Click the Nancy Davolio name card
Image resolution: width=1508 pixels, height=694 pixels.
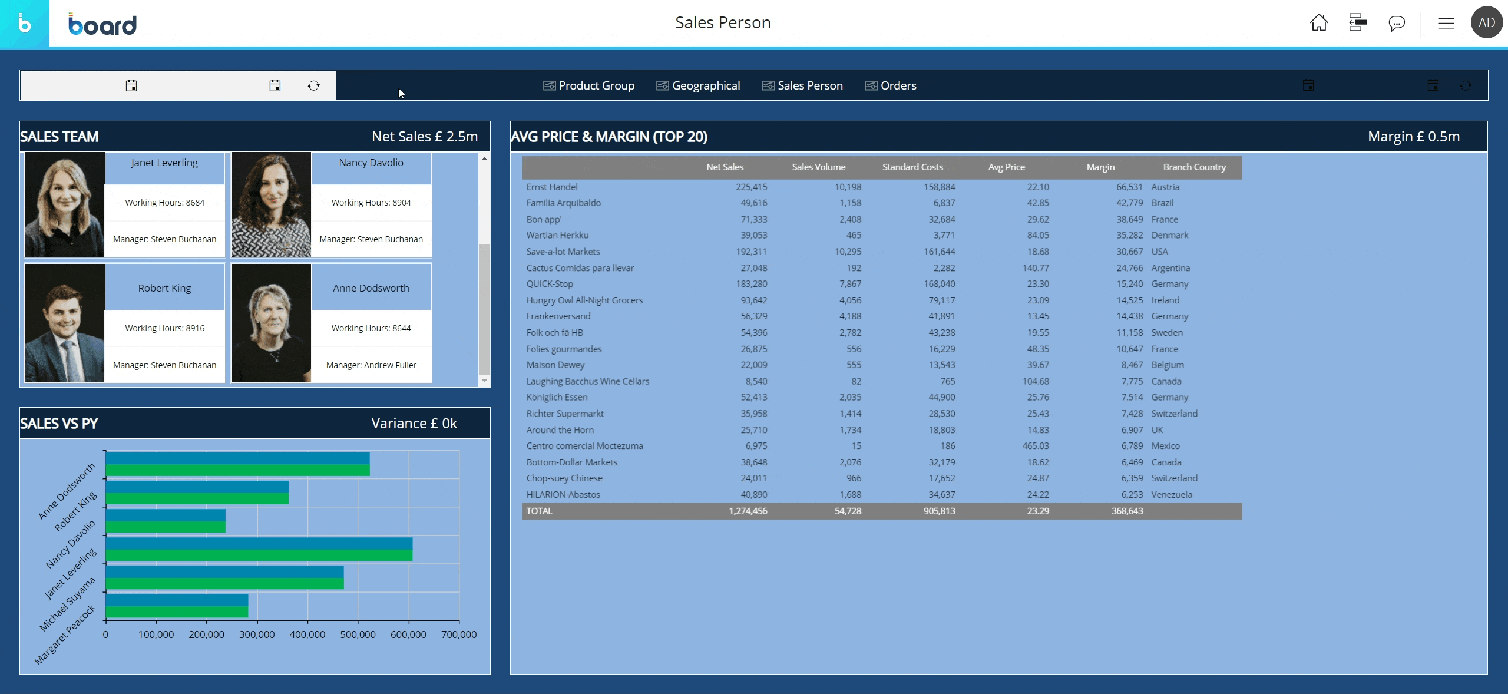tap(371, 168)
